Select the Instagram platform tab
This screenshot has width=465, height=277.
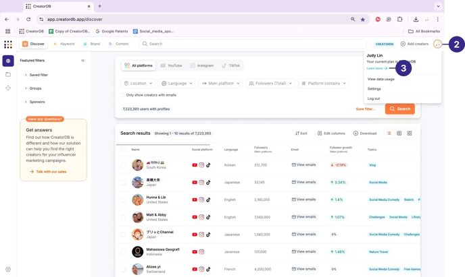click(x=201, y=65)
